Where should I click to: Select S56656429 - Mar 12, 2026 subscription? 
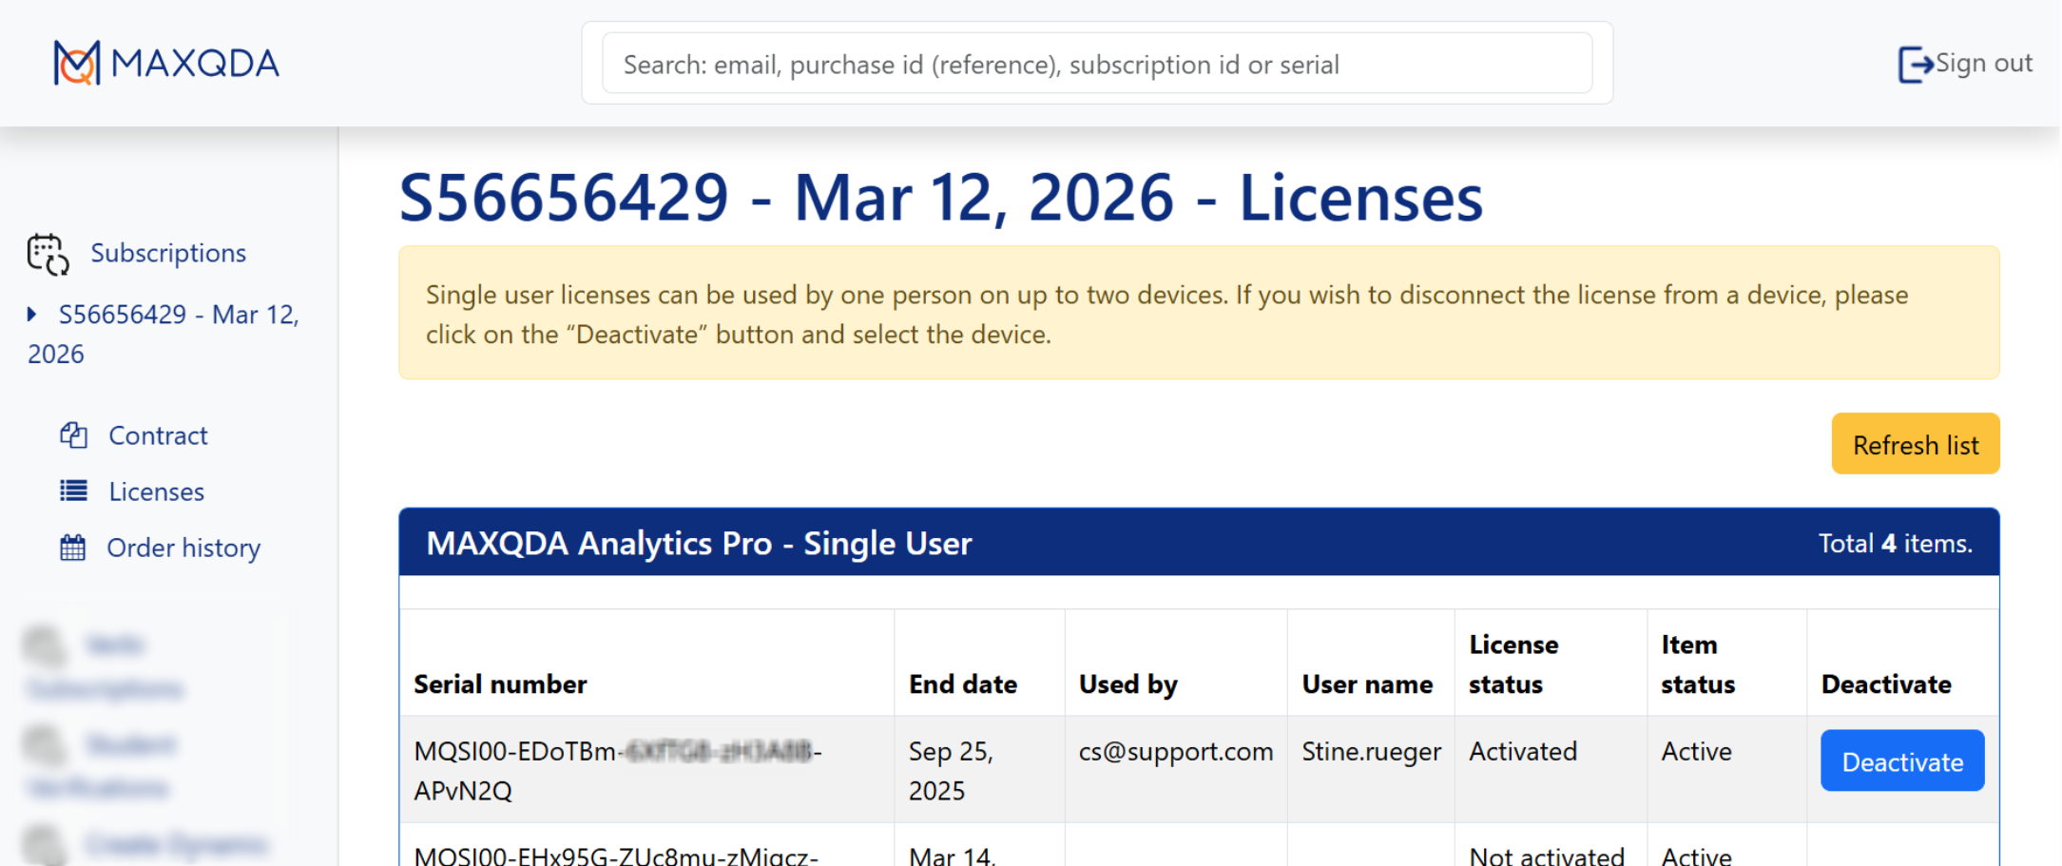(164, 334)
